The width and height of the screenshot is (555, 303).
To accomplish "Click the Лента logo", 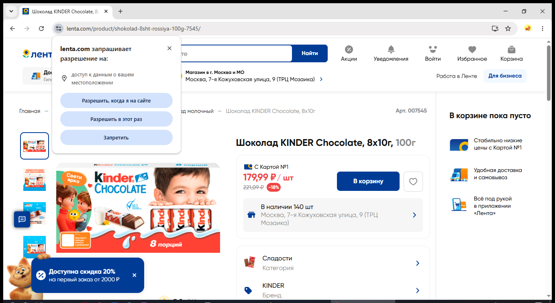I will tap(37, 54).
